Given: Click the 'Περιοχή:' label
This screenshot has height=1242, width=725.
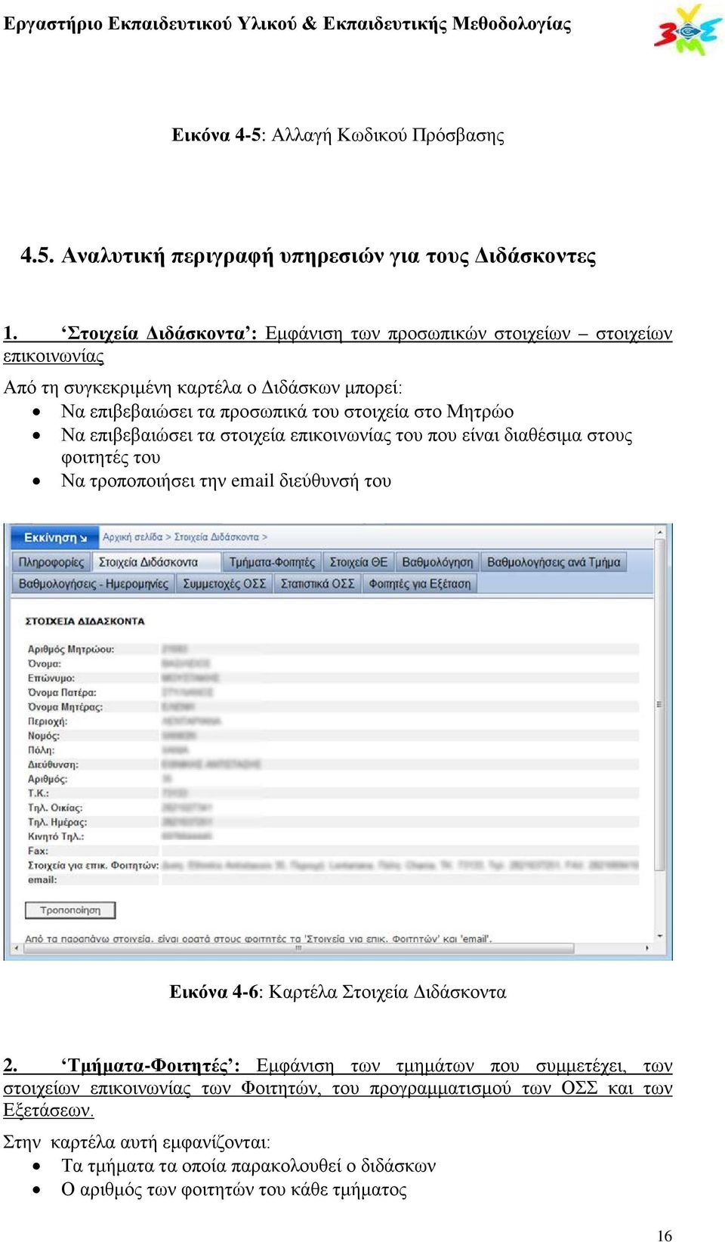Looking at the screenshot, I should pos(48,721).
